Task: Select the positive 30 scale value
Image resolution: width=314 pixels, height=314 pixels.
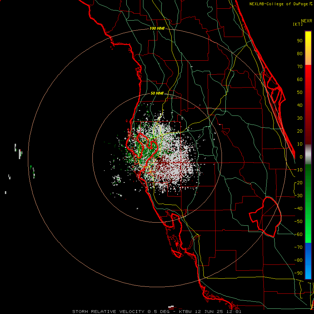Action: pos(300,118)
